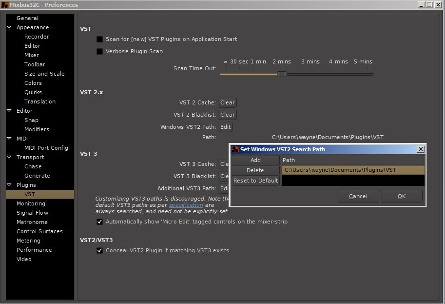Select Chase under Transport
The image size is (445, 304).
coord(33,166)
